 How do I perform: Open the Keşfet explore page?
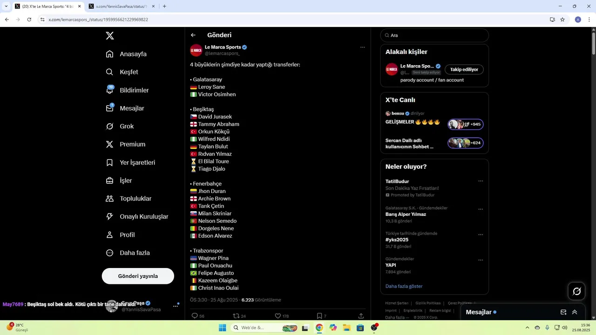click(x=122, y=72)
